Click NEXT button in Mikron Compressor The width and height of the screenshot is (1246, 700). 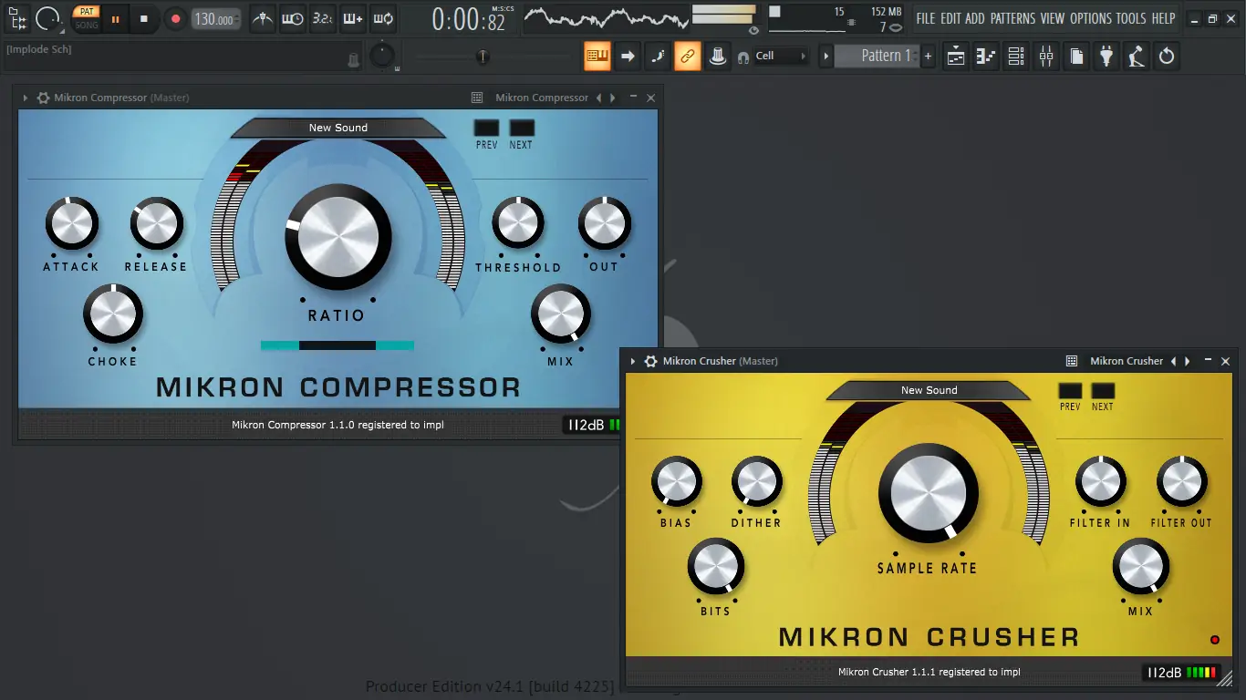click(x=522, y=128)
